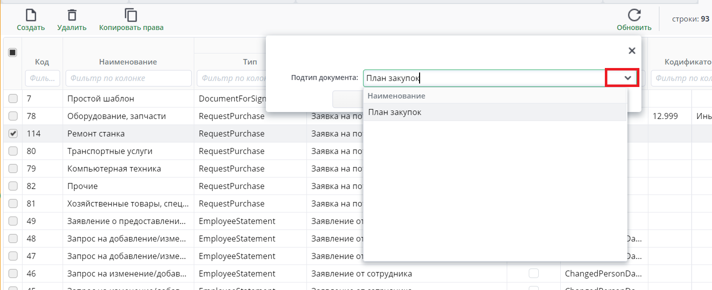Image resolution: width=712 pixels, height=290 pixels.
Task: Click the Копировать права copy icon
Action: click(131, 15)
